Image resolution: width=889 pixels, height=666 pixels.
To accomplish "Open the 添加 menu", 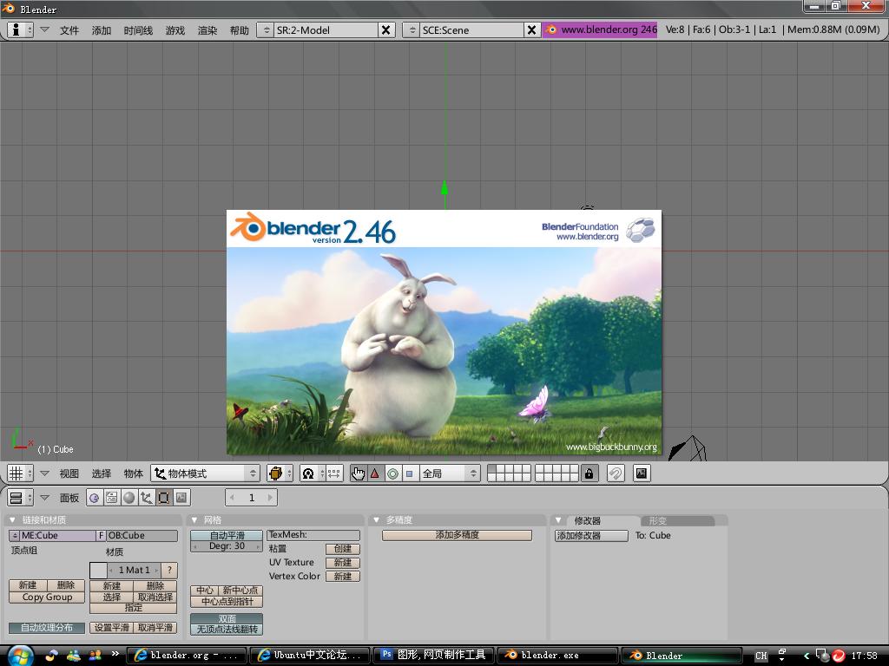I will coord(102,30).
